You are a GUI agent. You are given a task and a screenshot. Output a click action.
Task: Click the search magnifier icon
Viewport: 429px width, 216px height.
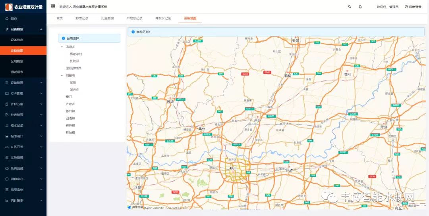350,7
